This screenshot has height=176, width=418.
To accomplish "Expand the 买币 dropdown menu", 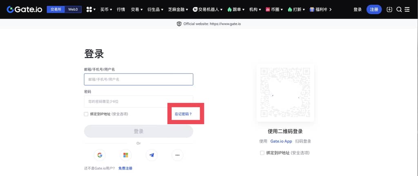I will 106,9.
